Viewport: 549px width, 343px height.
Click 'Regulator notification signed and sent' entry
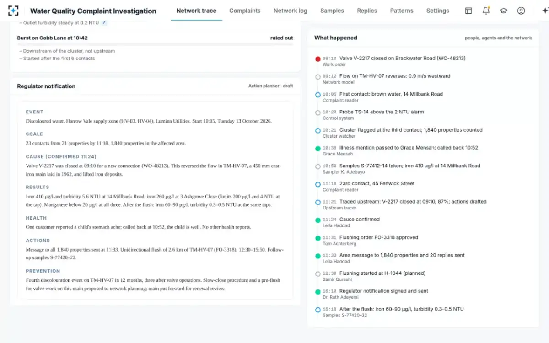point(385,291)
